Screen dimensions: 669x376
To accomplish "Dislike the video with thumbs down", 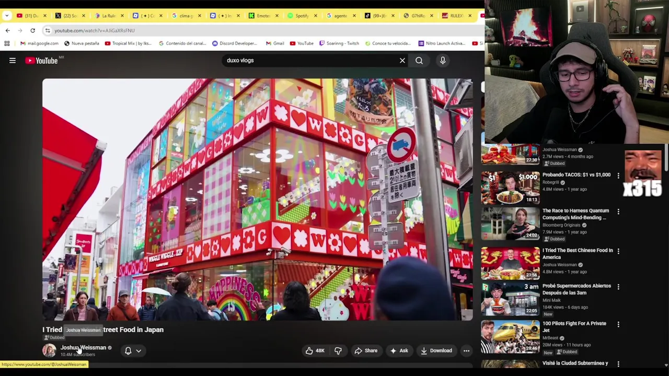I will coord(338,351).
